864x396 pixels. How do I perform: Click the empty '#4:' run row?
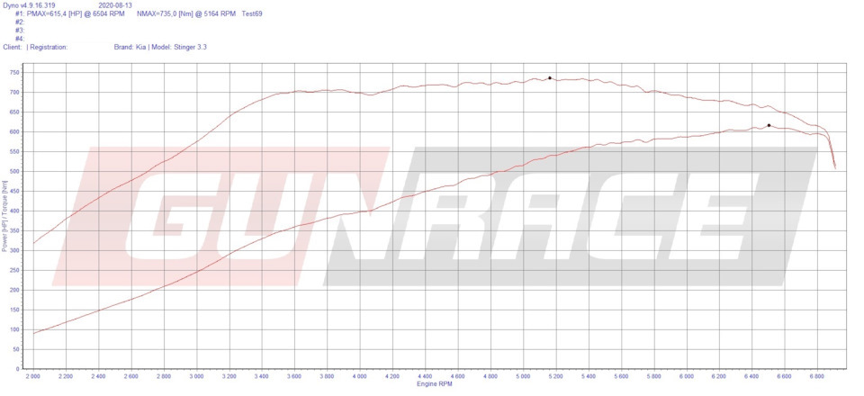pyautogui.click(x=20, y=39)
